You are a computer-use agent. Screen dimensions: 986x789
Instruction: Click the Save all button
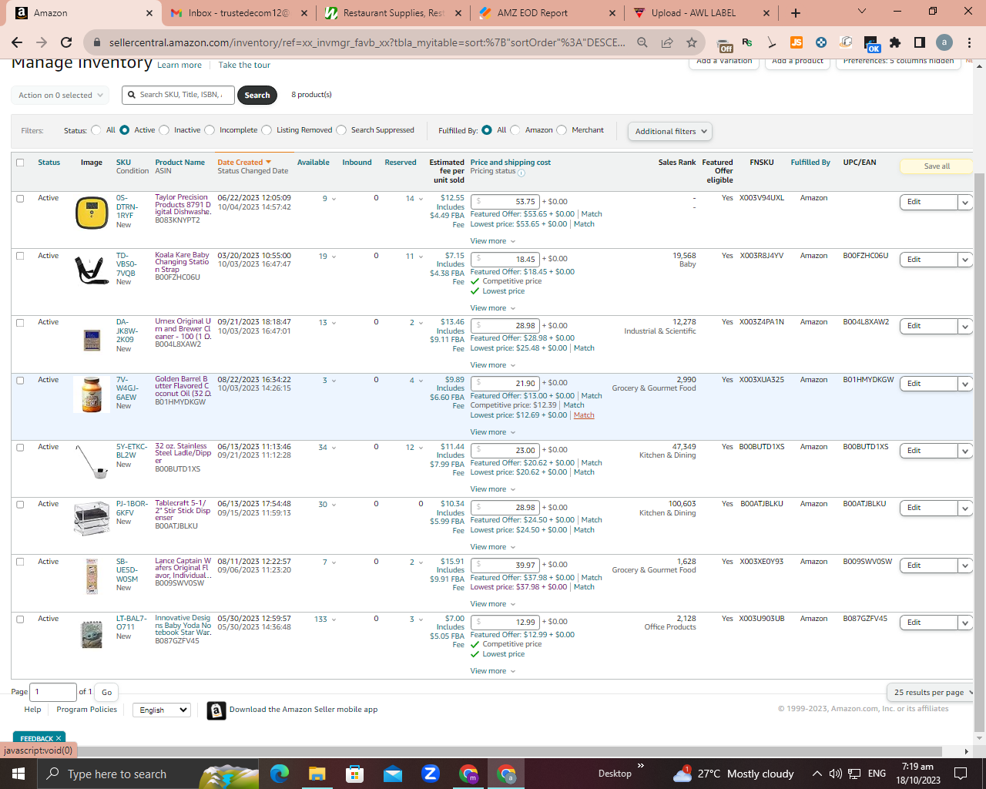[937, 166]
